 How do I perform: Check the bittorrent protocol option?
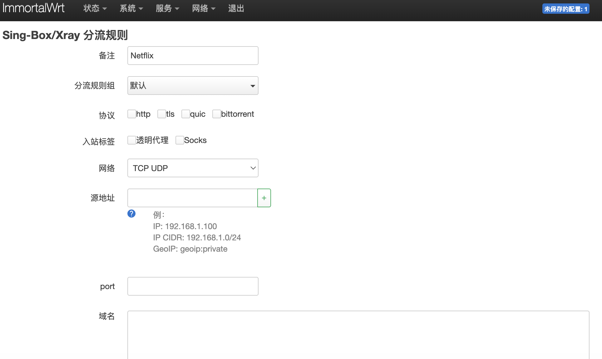[217, 114]
